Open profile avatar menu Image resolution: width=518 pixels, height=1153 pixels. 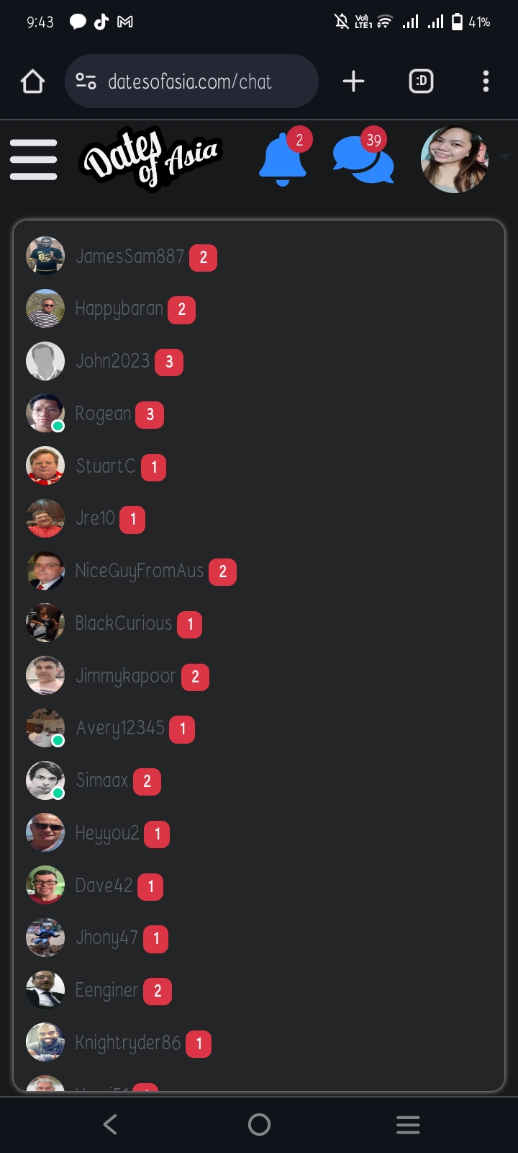click(x=455, y=160)
